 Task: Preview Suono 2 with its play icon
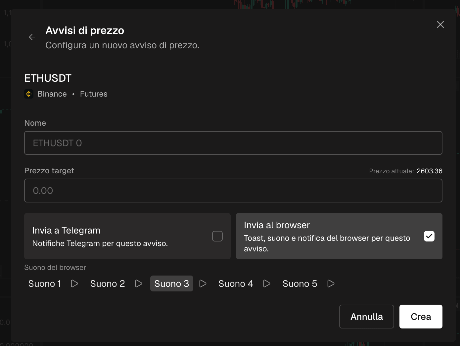[139, 283]
